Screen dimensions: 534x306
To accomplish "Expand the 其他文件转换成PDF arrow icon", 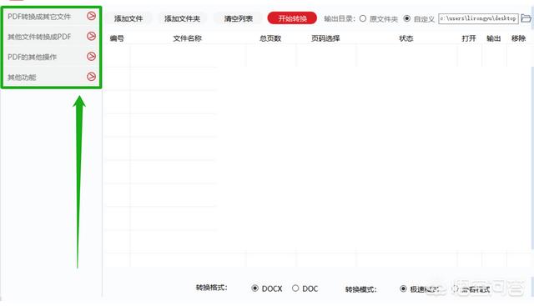I will coord(91,36).
